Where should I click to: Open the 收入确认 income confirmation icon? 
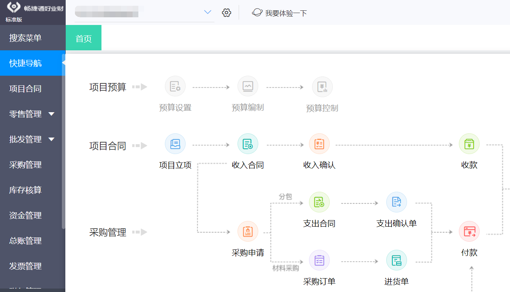319,144
